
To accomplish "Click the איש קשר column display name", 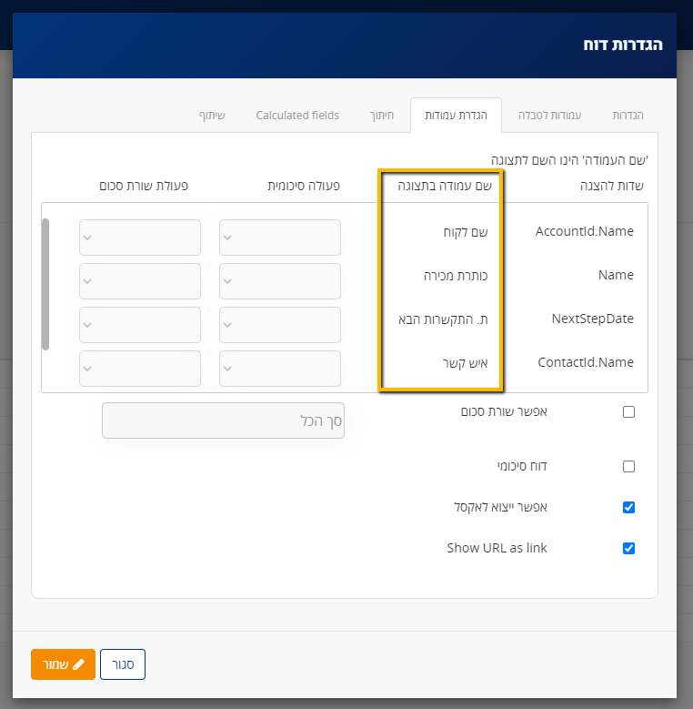I will tap(466, 363).
